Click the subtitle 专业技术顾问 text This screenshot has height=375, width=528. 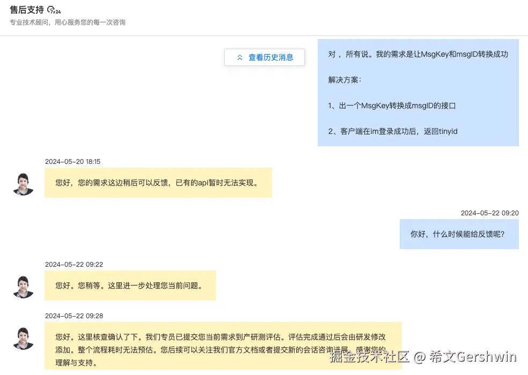coord(67,22)
